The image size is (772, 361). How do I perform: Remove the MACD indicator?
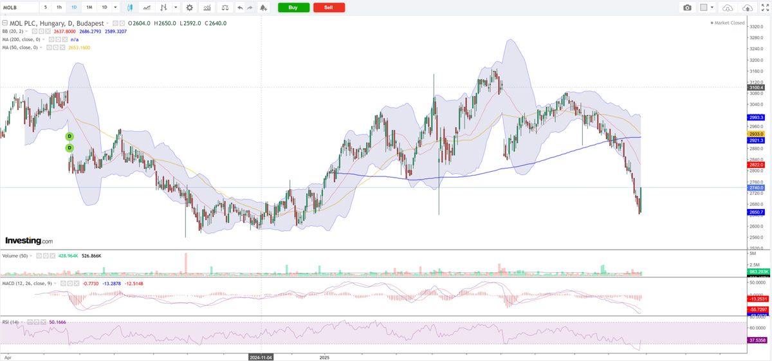pyautogui.click(x=77, y=284)
